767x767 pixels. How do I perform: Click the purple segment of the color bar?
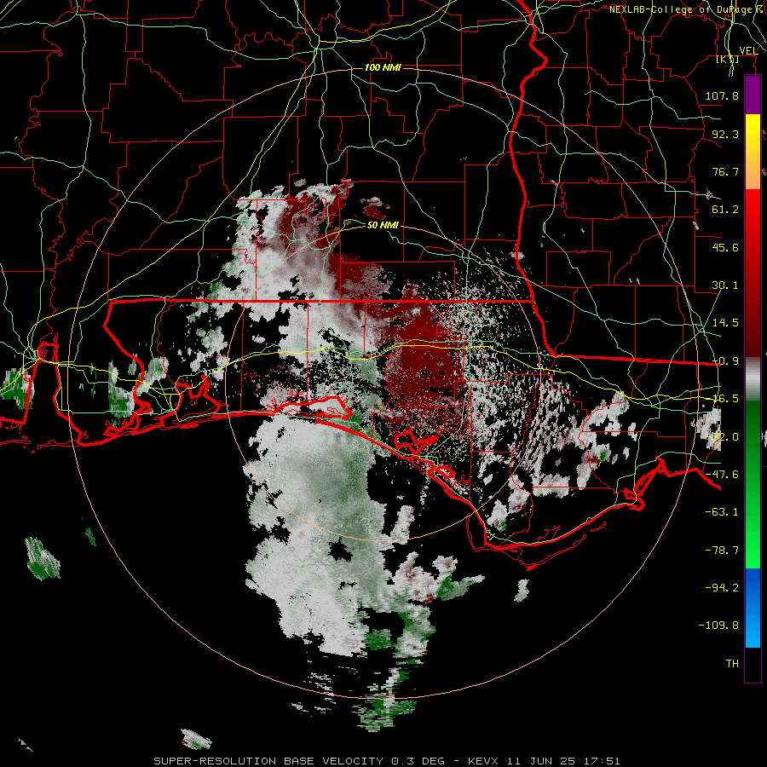(753, 95)
